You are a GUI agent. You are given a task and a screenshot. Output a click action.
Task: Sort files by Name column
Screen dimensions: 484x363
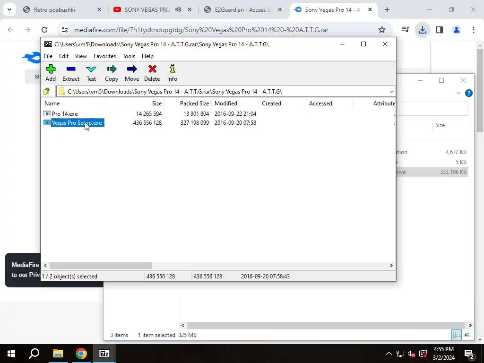click(79, 104)
